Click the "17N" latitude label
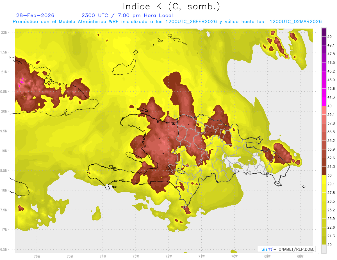 [x=4, y=230]
